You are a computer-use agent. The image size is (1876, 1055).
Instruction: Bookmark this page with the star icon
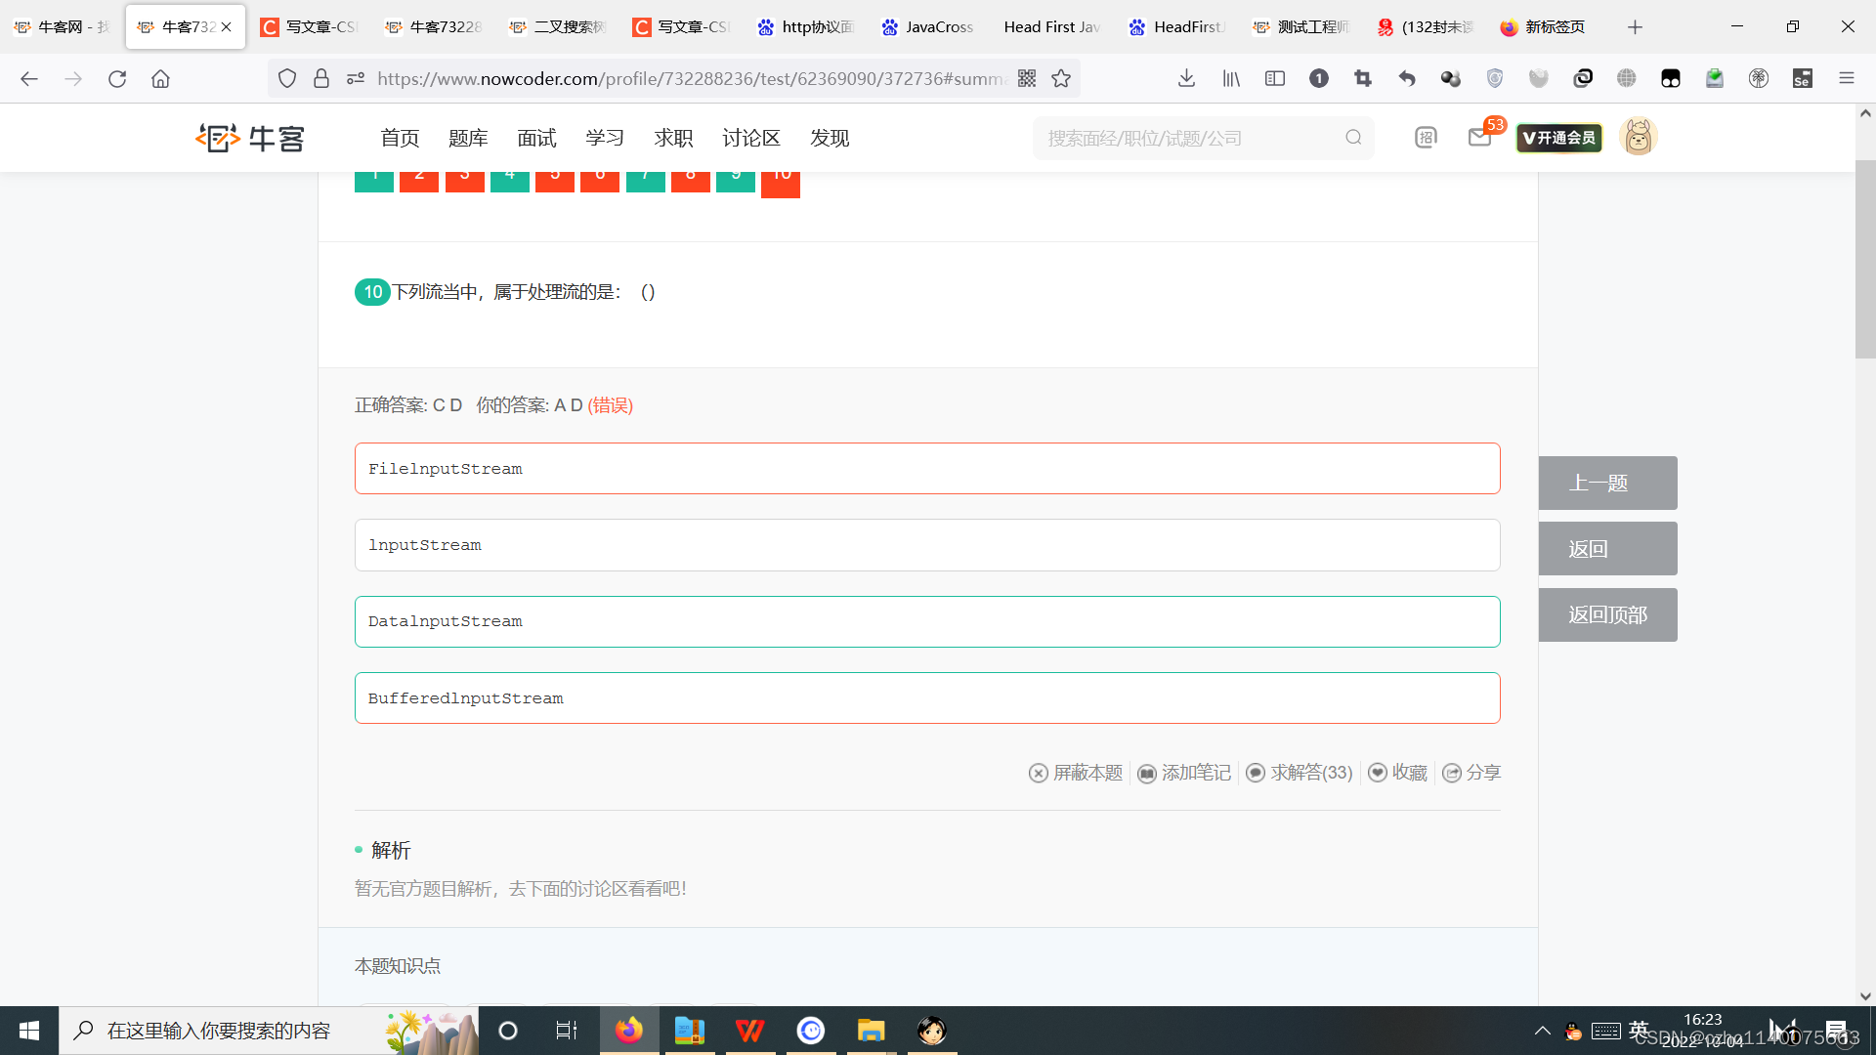[1061, 79]
